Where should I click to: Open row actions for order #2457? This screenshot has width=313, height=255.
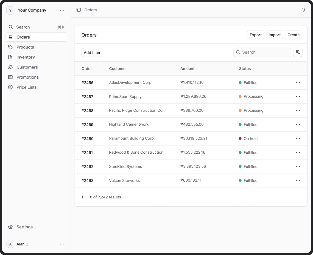coord(298,96)
